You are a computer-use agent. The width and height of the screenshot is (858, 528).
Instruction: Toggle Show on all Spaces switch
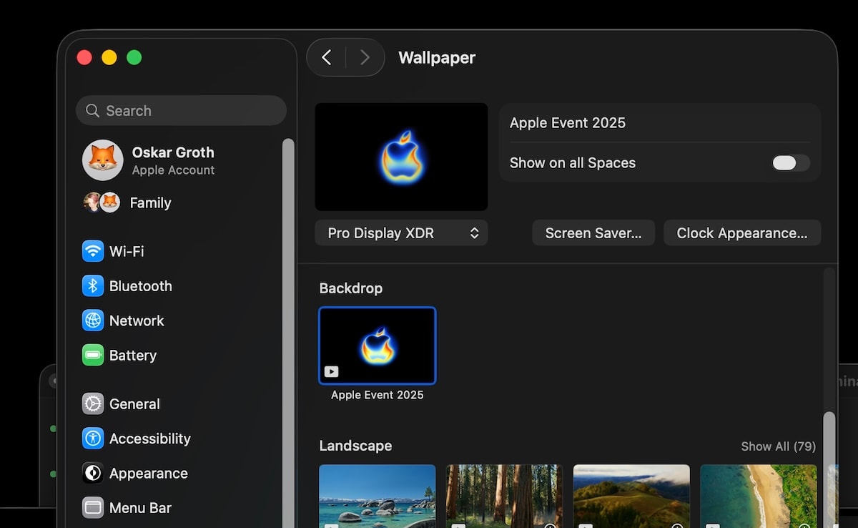(791, 163)
